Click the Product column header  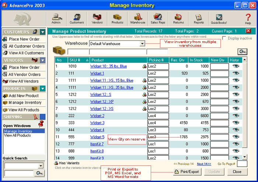click(118, 60)
